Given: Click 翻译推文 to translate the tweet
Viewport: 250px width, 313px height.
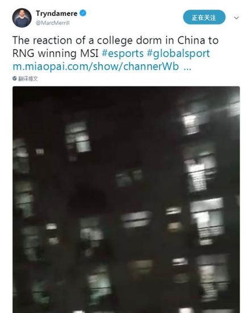Looking at the screenshot, I should 28,79.
